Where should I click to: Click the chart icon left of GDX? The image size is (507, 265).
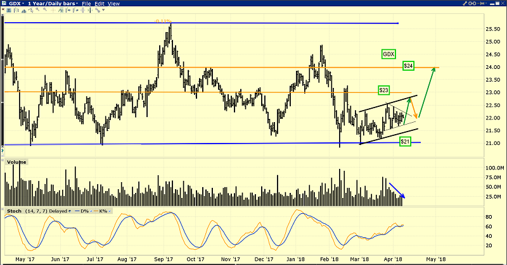(x=4, y=4)
